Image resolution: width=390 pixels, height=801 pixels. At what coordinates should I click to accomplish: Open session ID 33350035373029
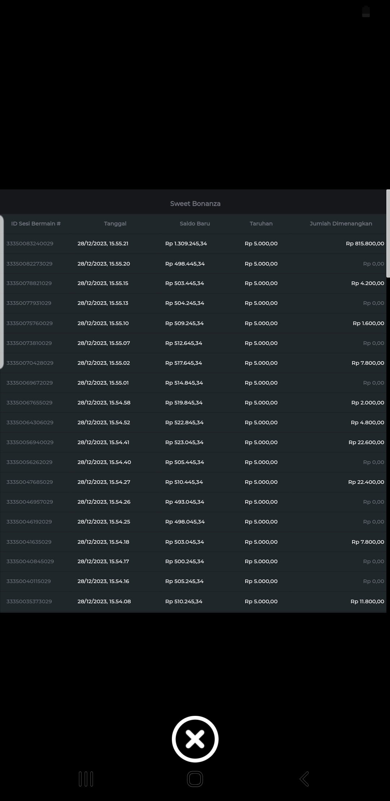click(29, 601)
